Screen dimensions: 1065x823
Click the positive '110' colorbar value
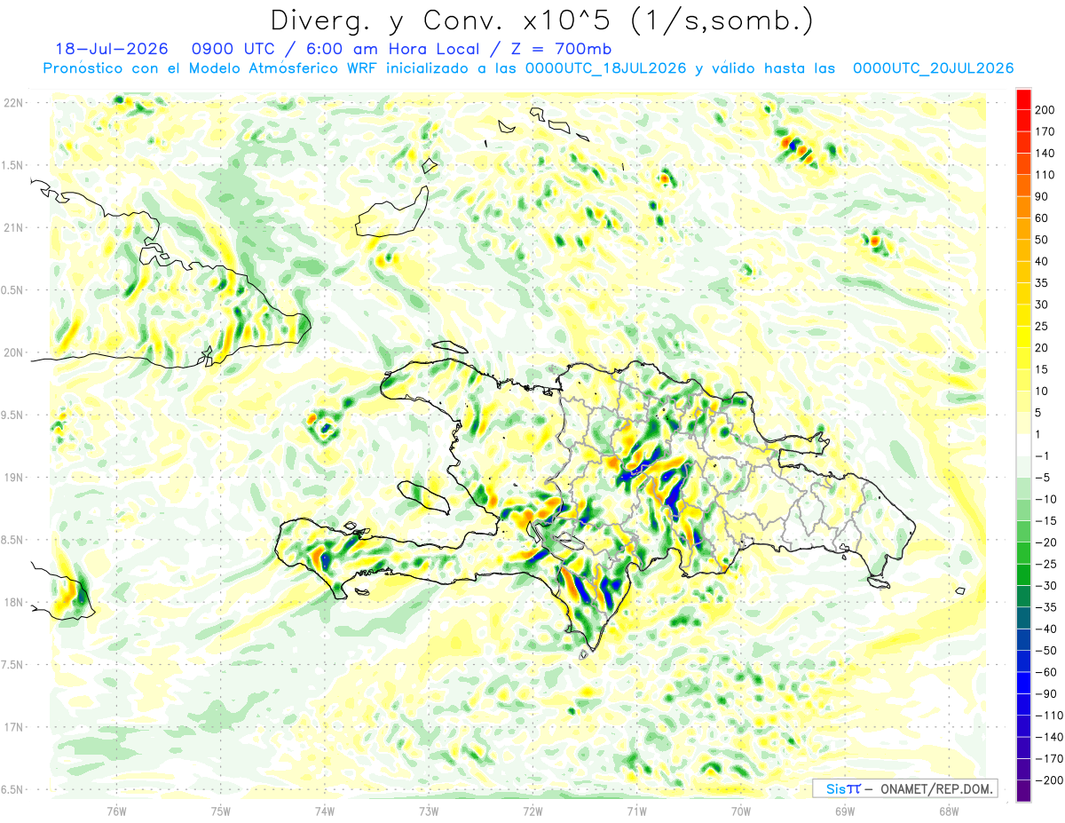click(1045, 175)
